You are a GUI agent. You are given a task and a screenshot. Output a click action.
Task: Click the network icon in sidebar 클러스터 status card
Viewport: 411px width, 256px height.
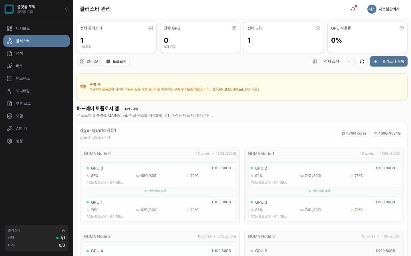point(63,230)
